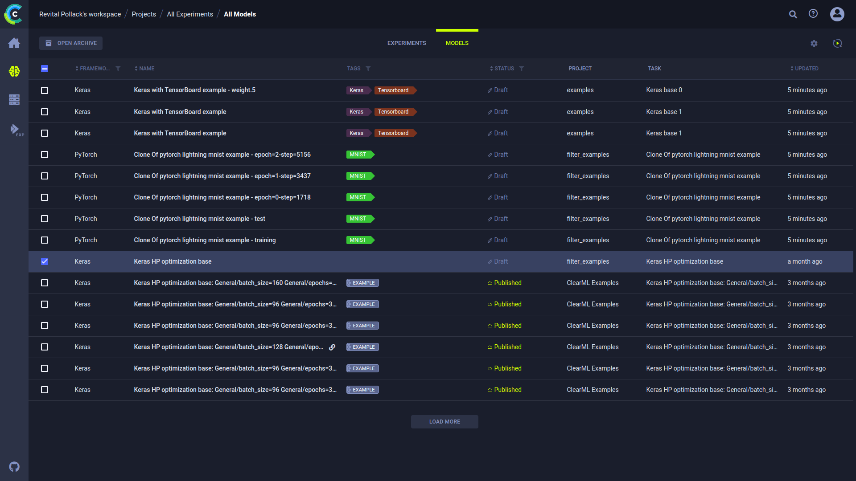Image resolution: width=856 pixels, height=481 pixels.
Task: Check the weight.5 Keras TensorBoard model checkbox
Action: (45, 90)
